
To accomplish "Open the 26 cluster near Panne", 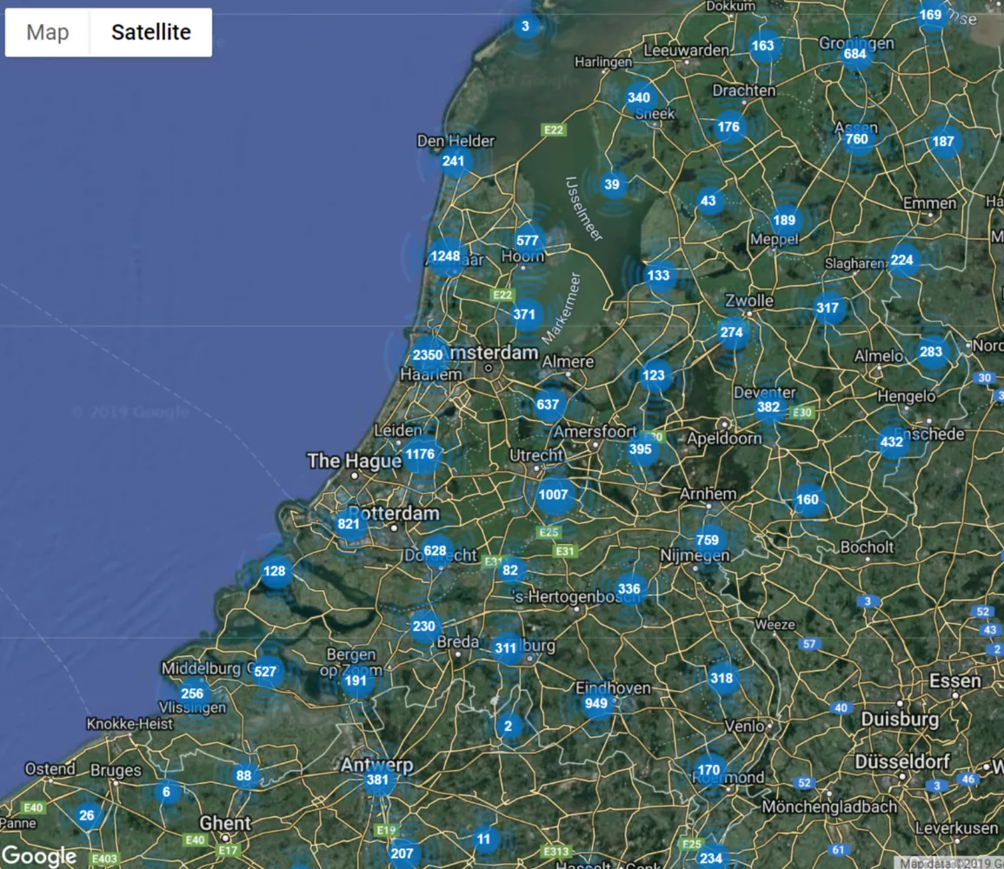I will tap(87, 815).
